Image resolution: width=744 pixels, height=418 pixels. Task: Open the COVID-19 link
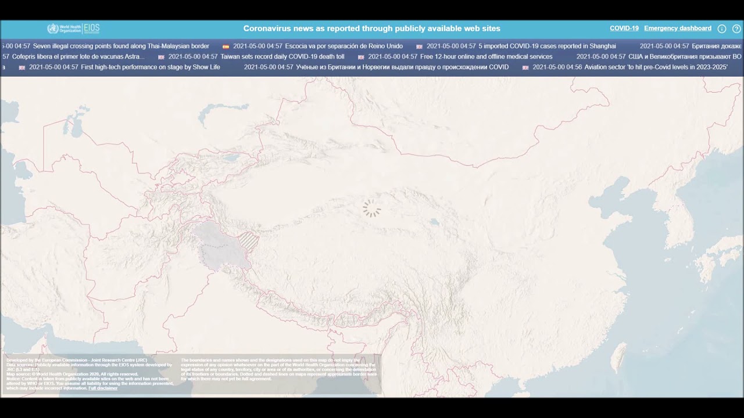pos(624,28)
